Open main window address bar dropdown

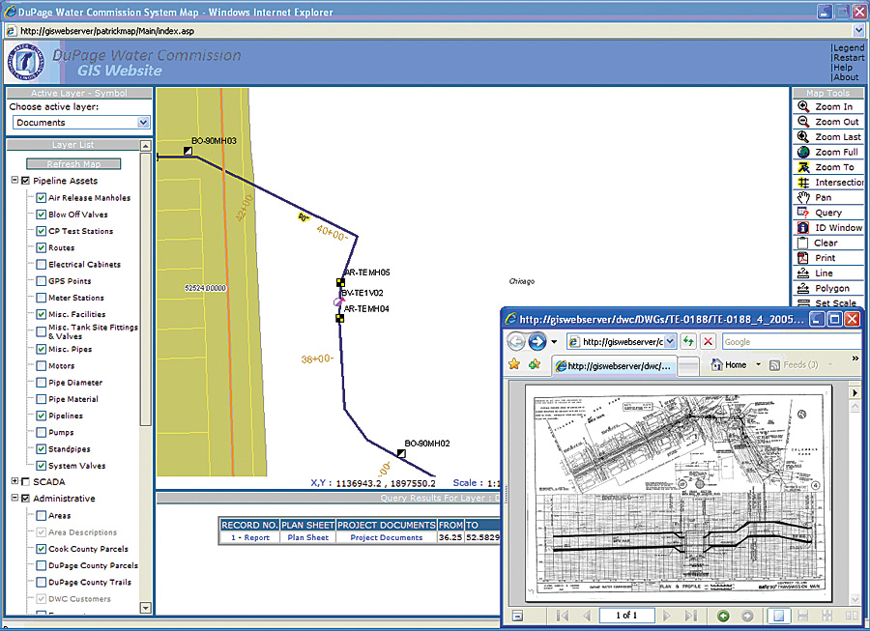859,31
